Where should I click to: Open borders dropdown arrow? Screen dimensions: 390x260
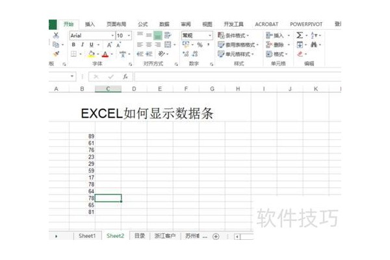pos(81,54)
